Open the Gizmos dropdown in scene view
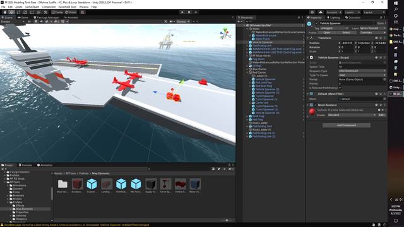Image resolution: width=404 pixels, height=227 pixels. [183, 21]
